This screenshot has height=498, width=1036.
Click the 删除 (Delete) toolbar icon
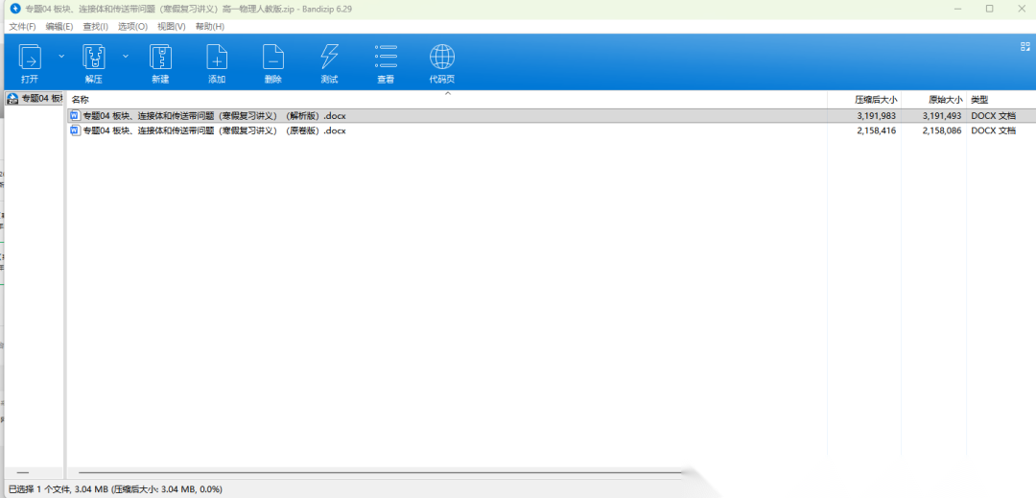tap(273, 59)
